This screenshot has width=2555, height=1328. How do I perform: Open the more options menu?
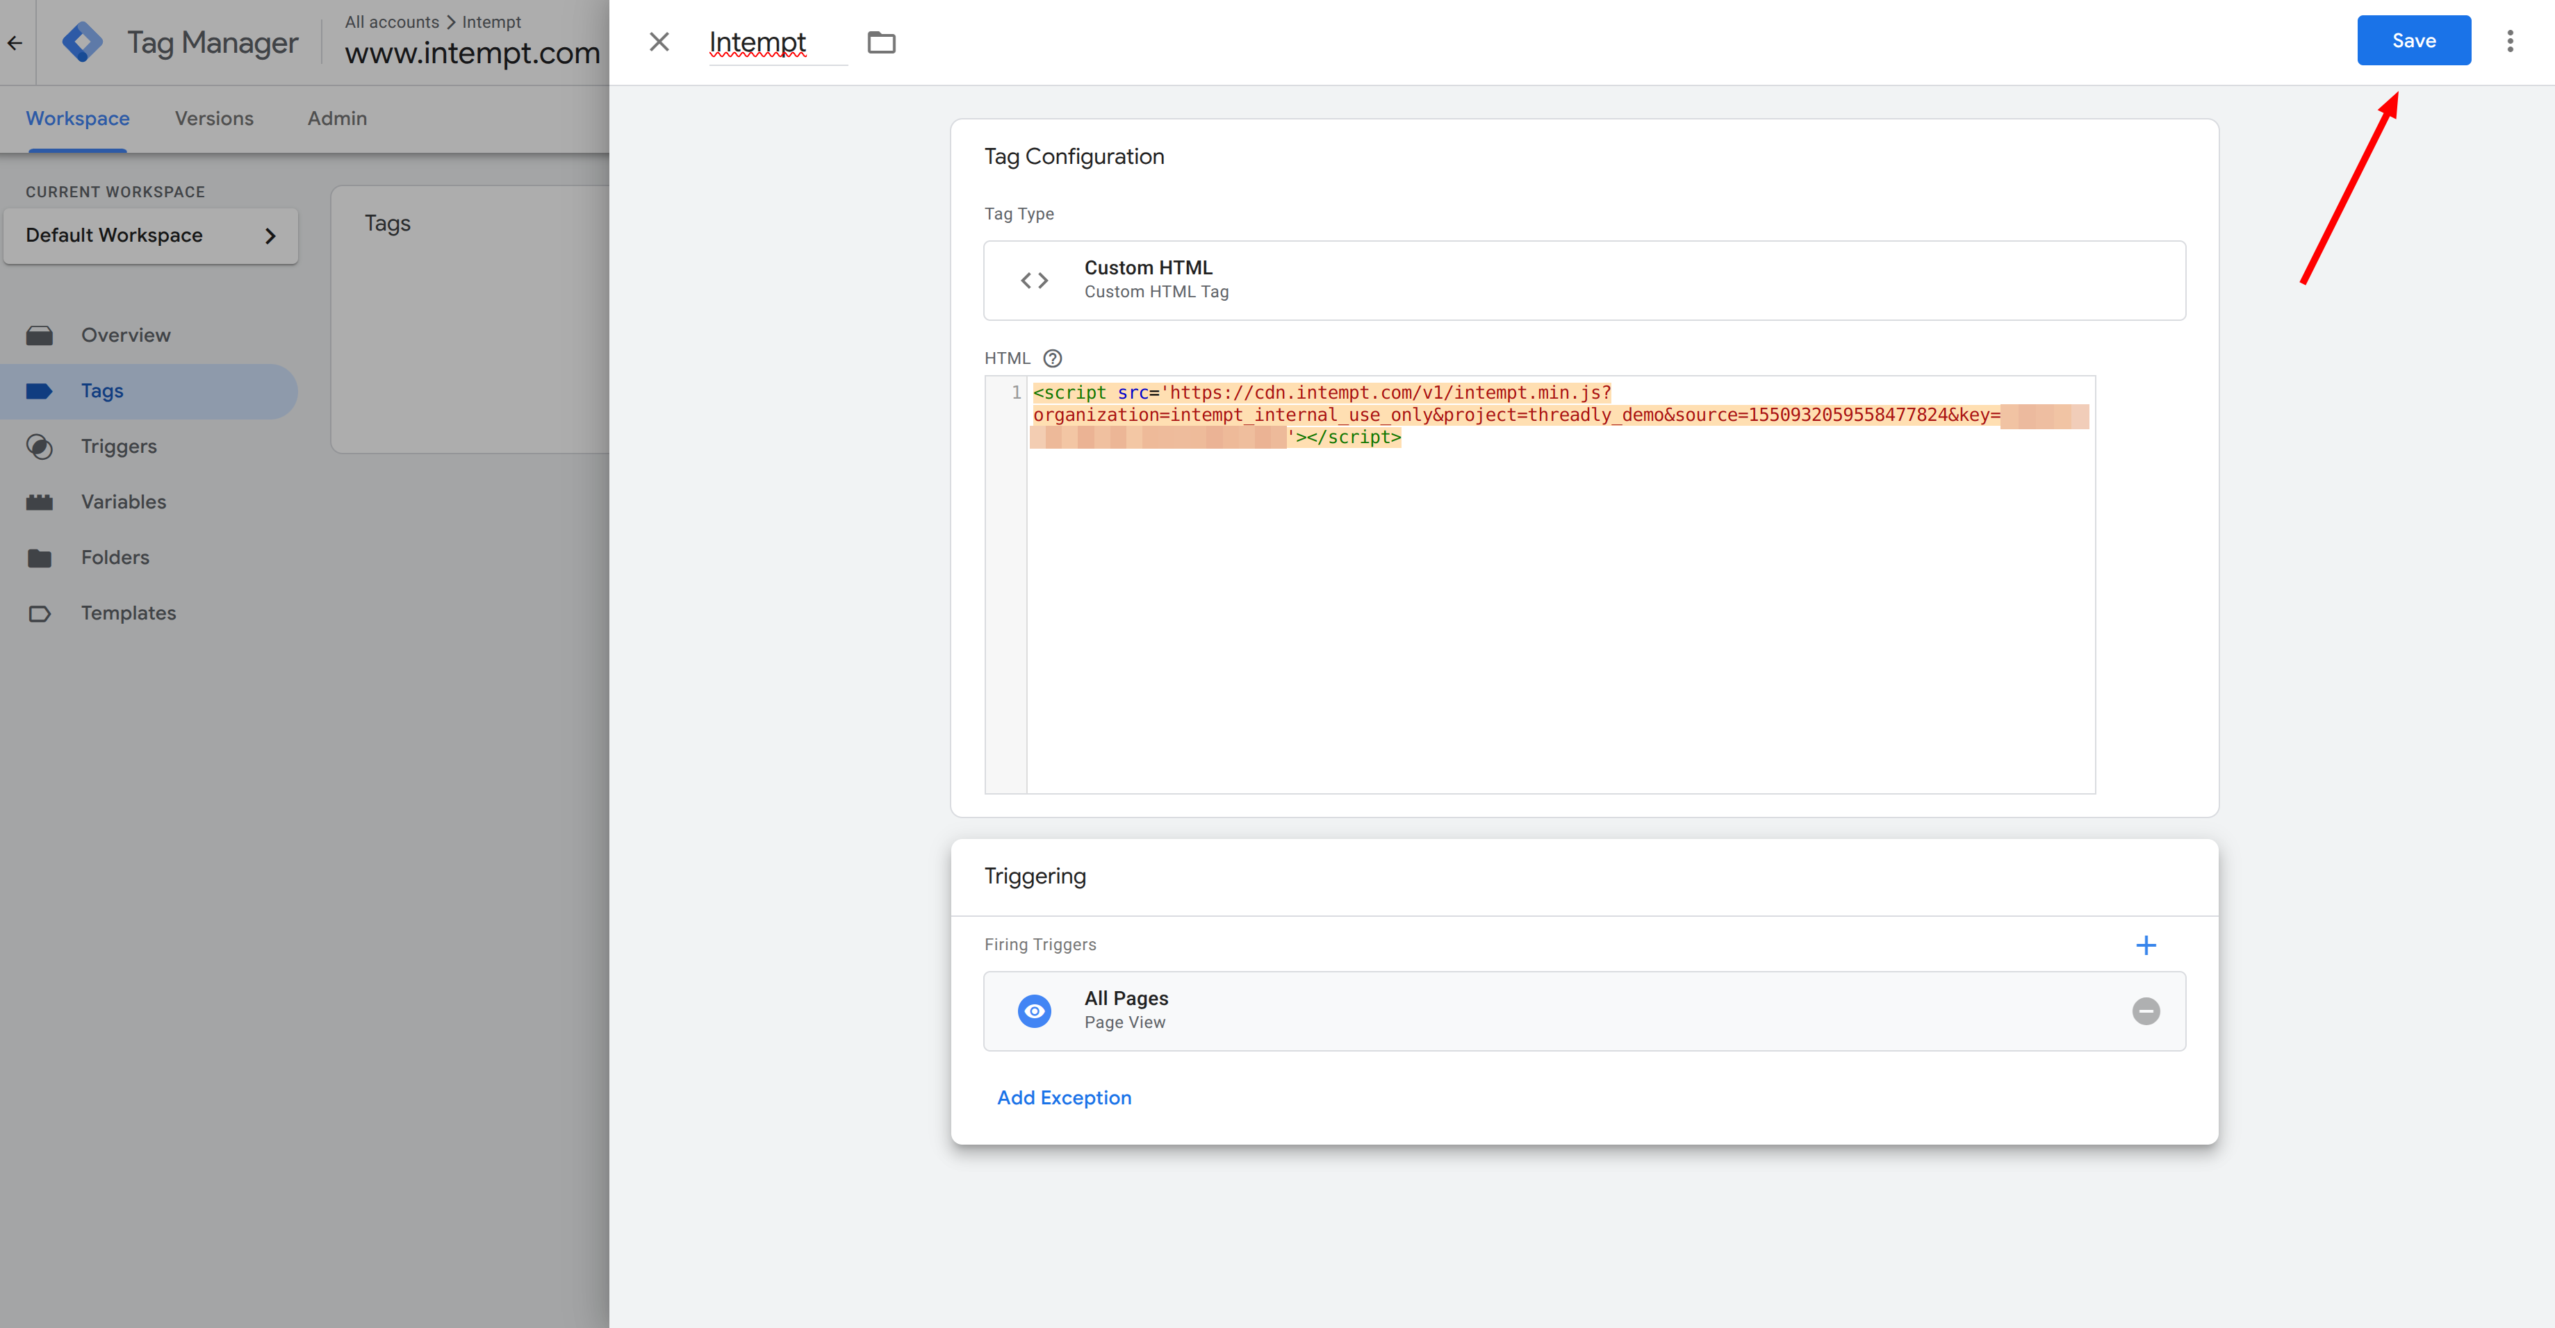tap(2509, 41)
